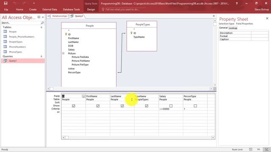The height and width of the screenshot is (152, 271).
Task: Click scroll-left arrow of design grid scrollbar
Action: click(63, 137)
